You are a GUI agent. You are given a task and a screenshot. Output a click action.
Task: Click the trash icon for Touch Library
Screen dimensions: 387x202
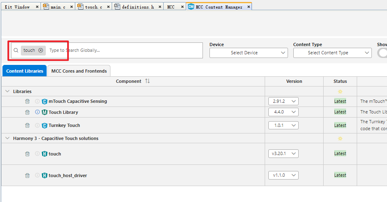[x=27, y=112]
